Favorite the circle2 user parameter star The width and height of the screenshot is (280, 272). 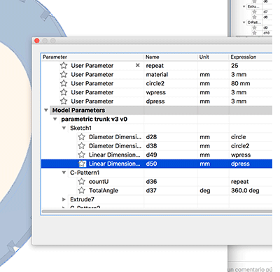(x=64, y=83)
